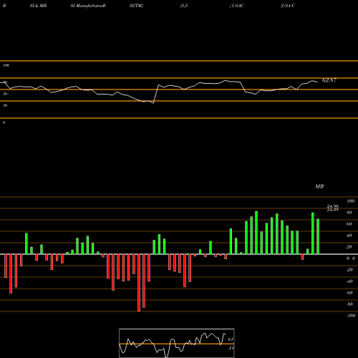The image size is (358, 358).
Task: Click the 30 label on RSI axis
Action: click(x=5, y=105)
